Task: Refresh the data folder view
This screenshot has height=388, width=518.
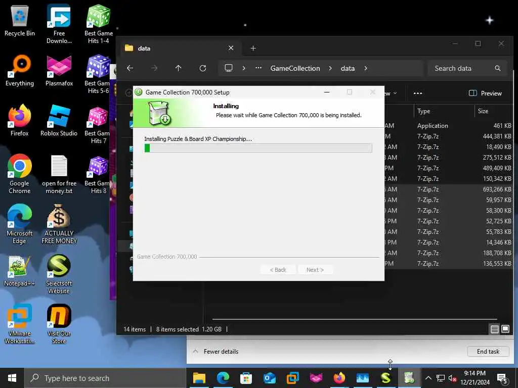Action: tap(203, 68)
